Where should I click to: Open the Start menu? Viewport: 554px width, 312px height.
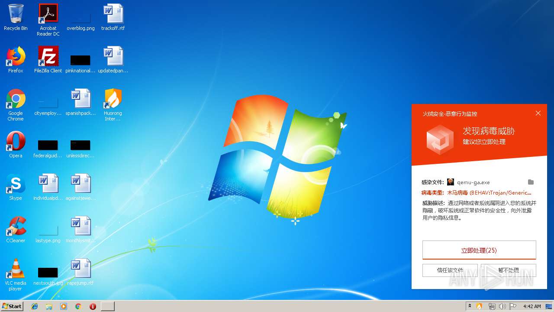[12, 306]
